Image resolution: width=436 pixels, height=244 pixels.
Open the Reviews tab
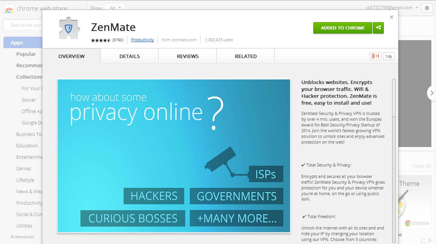(188, 56)
